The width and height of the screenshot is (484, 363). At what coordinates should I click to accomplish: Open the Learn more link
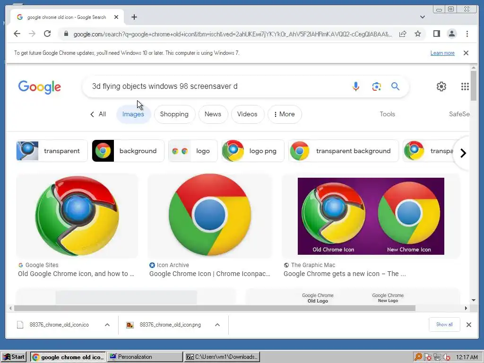pos(442,53)
